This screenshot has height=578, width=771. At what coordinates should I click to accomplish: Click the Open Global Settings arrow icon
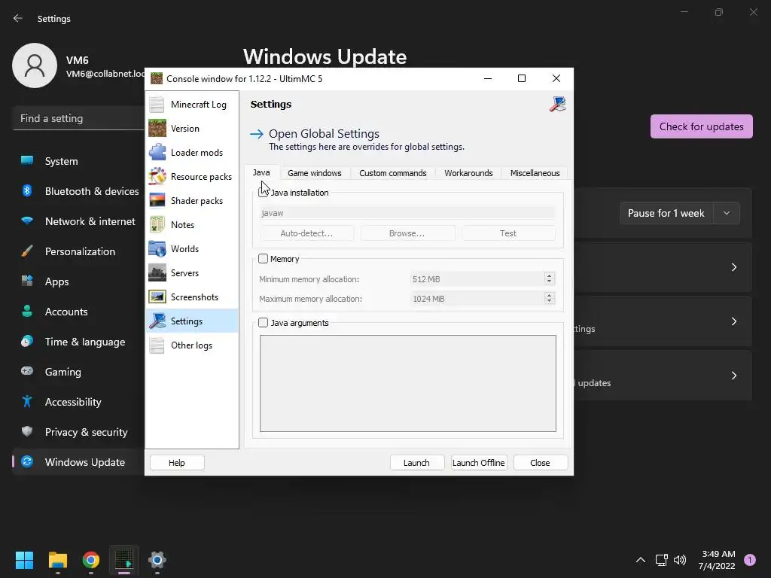click(257, 134)
